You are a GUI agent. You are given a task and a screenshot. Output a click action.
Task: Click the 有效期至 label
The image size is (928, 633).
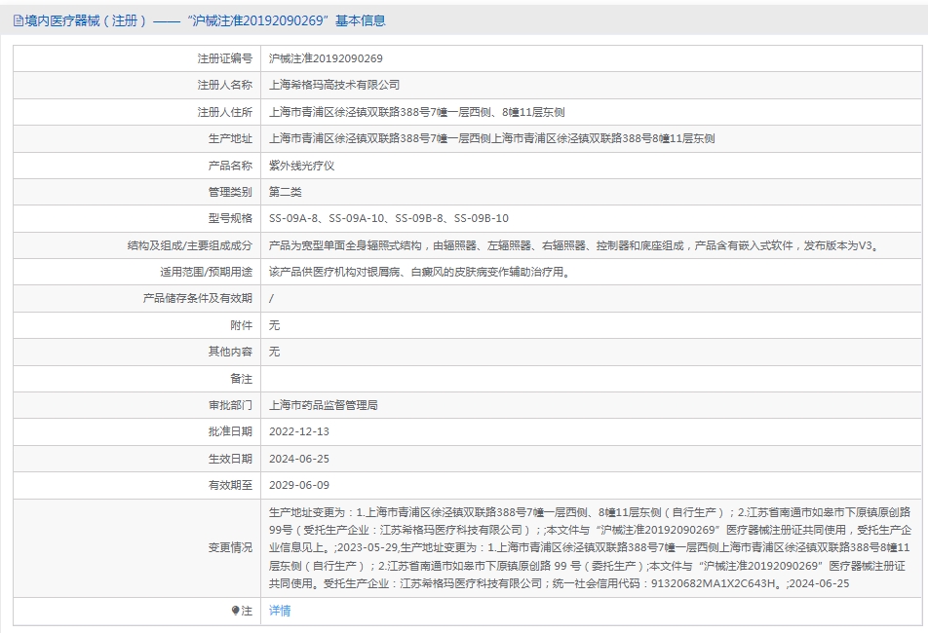[230, 485]
